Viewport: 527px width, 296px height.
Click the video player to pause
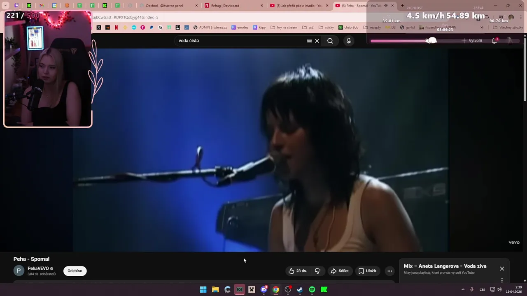pyautogui.click(x=260, y=150)
